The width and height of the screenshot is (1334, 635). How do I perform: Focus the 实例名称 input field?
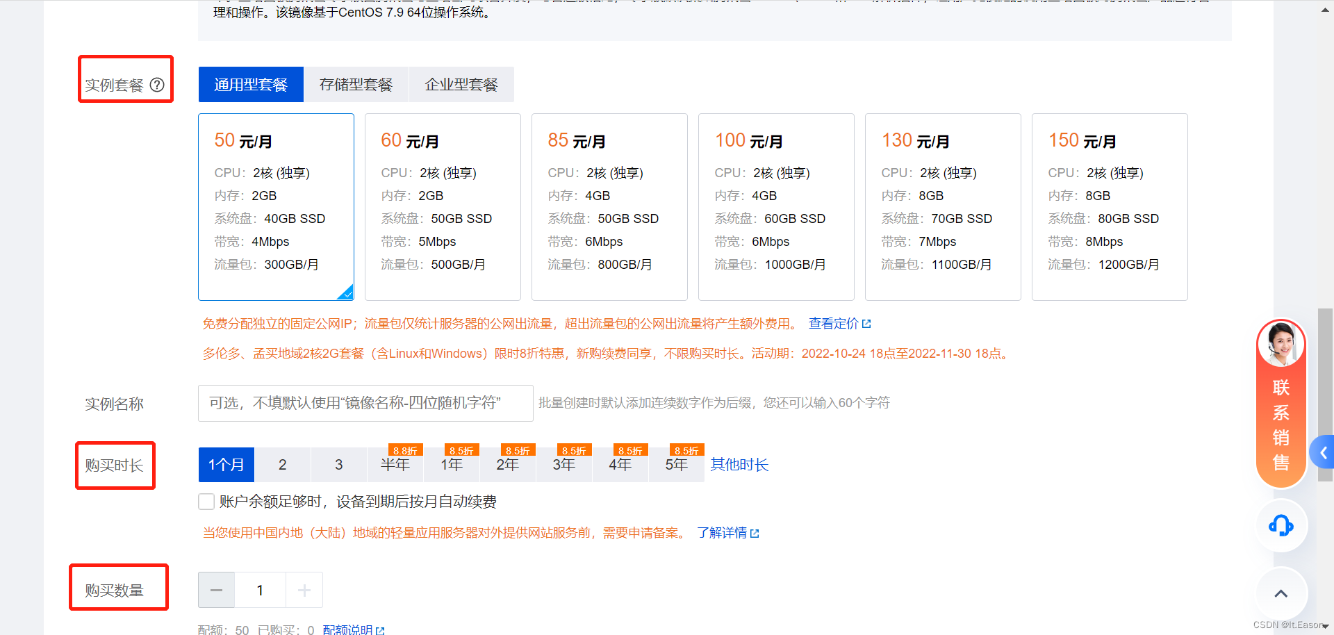coord(365,403)
